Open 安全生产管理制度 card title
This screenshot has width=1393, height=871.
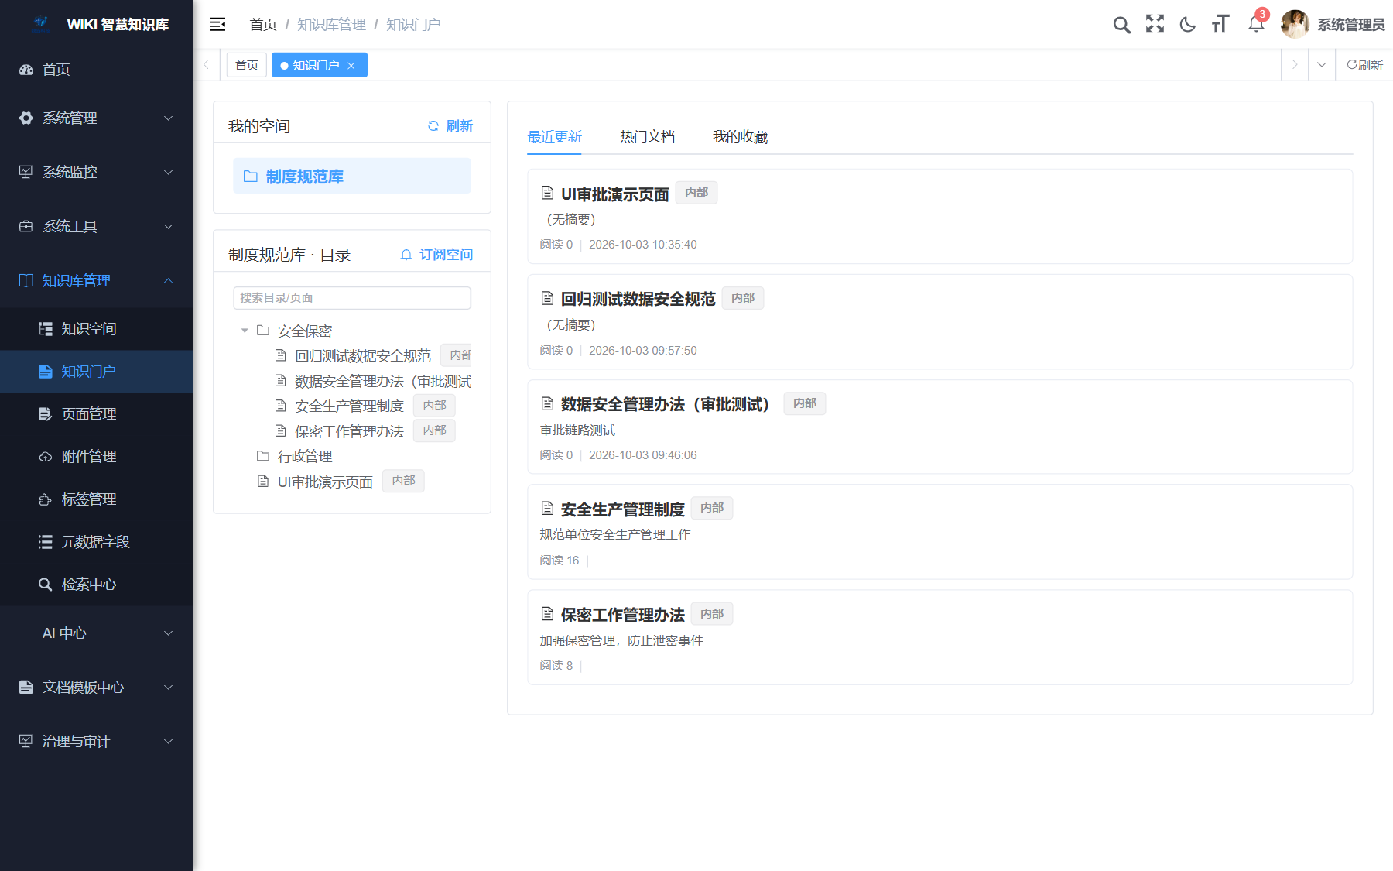pyautogui.click(x=622, y=509)
